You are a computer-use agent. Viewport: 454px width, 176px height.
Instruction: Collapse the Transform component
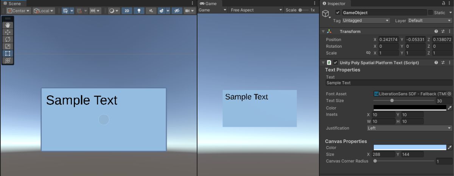(323, 31)
